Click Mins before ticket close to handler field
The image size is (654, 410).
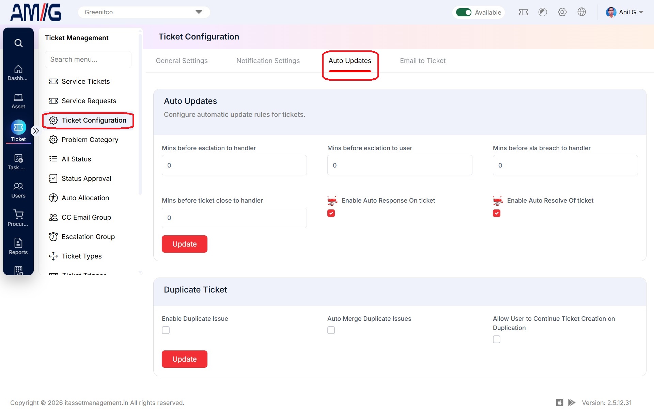[234, 218]
